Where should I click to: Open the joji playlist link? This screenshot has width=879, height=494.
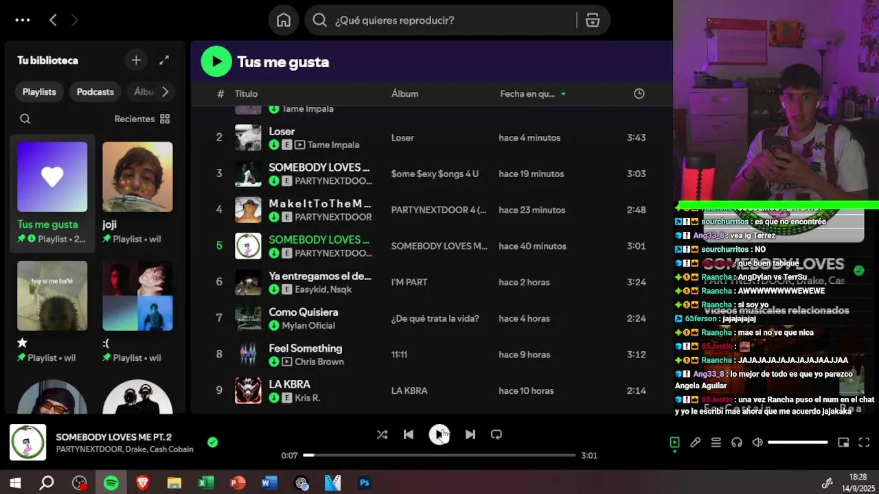(110, 224)
